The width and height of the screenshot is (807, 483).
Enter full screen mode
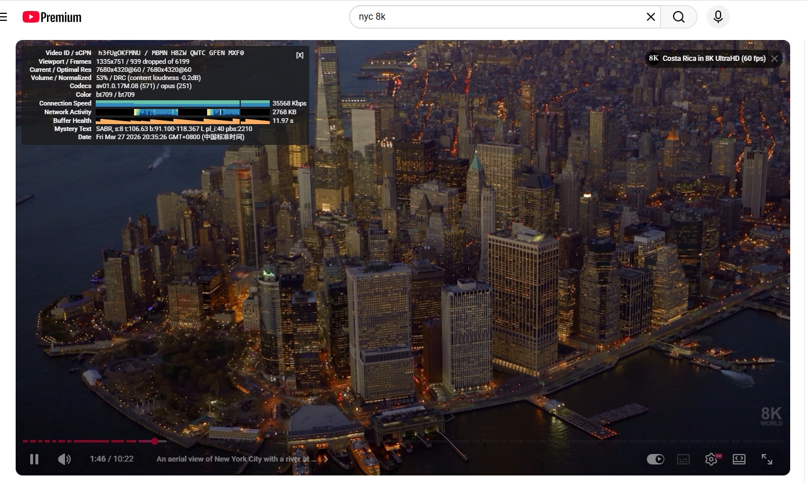pyautogui.click(x=766, y=459)
